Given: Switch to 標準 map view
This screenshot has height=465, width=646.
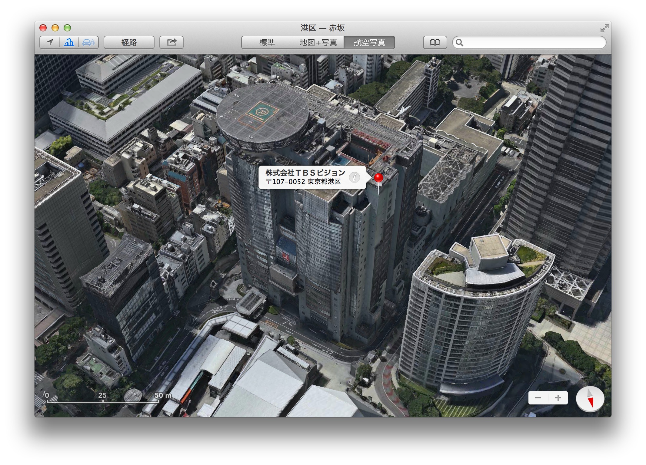Looking at the screenshot, I should tap(267, 42).
